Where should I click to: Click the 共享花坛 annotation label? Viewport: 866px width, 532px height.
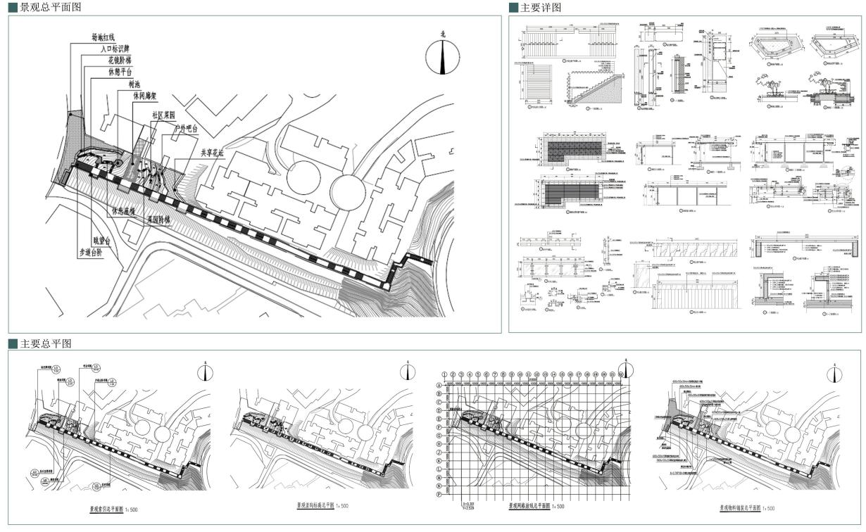(211, 151)
